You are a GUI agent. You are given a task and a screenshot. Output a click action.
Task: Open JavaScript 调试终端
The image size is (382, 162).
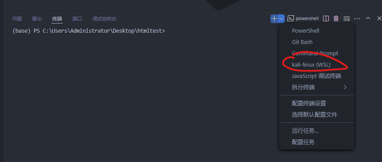click(317, 76)
